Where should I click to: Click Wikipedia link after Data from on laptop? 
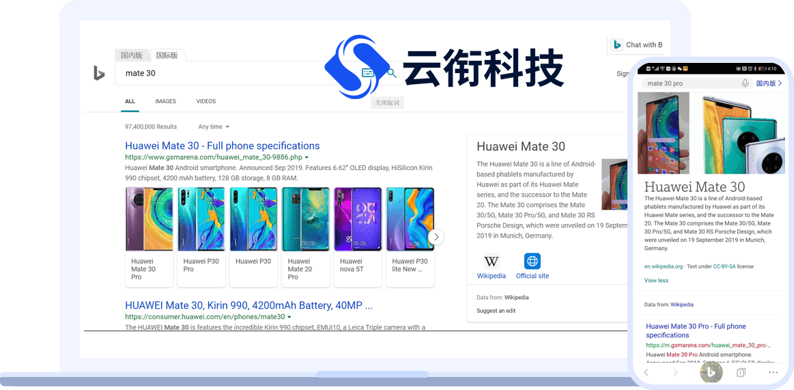(x=517, y=297)
